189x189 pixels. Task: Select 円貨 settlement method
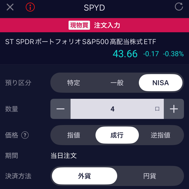tap(150, 176)
